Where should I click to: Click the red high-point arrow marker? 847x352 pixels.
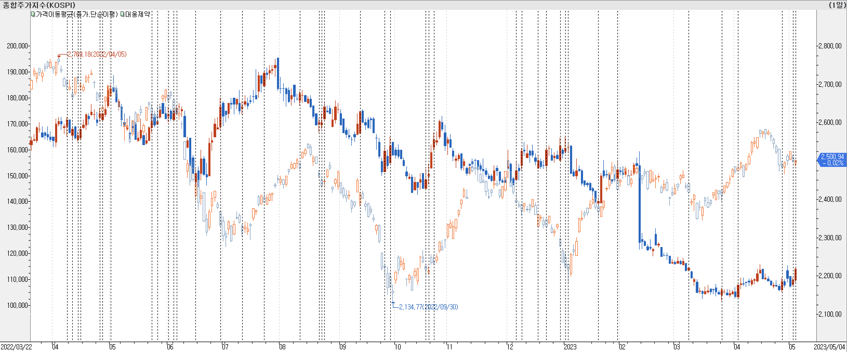[x=59, y=56]
